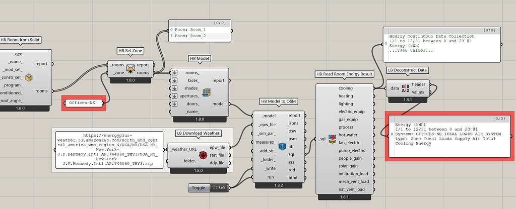Click the _roof_angle_ input parameter
516x209 pixels.
[12, 100]
